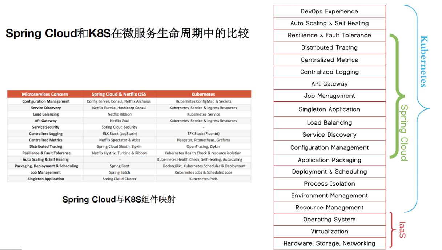The height and width of the screenshot is (250, 442).
Task: Click the 'Kubernetes Service' cell in Load Balancing row
Action: coord(204,114)
